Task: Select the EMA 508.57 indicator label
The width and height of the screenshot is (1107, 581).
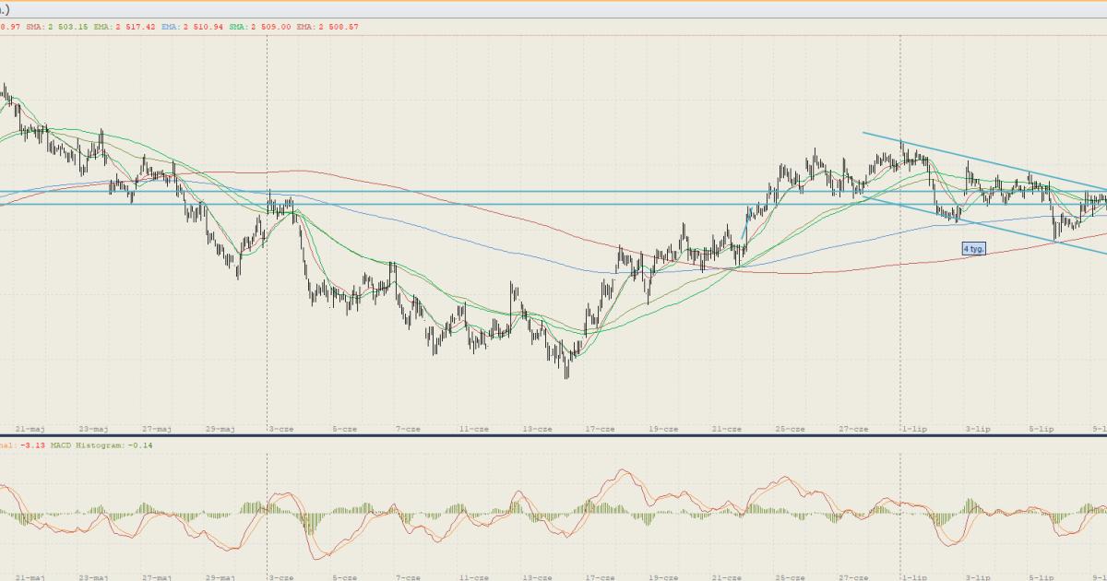Action: click(x=327, y=27)
